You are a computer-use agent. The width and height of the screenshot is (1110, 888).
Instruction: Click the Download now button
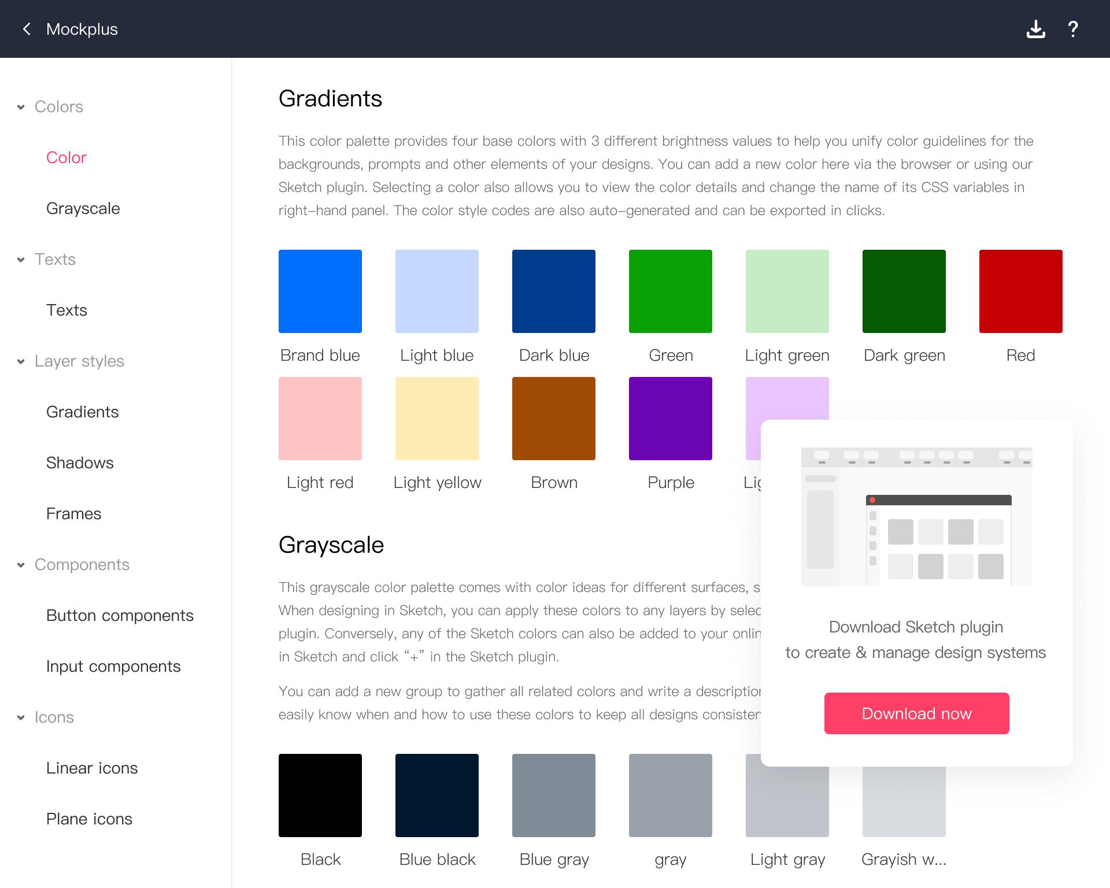tap(916, 713)
